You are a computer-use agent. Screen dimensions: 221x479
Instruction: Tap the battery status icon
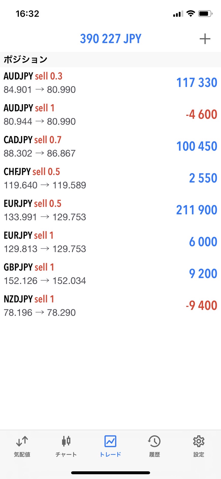point(205,14)
